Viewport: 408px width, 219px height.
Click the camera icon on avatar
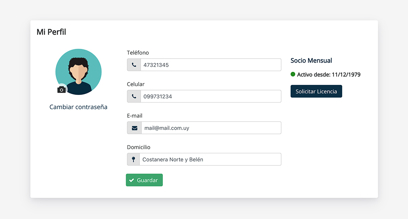pyautogui.click(x=62, y=90)
